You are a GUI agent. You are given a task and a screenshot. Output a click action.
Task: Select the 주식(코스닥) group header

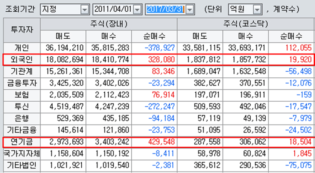click(x=245, y=24)
